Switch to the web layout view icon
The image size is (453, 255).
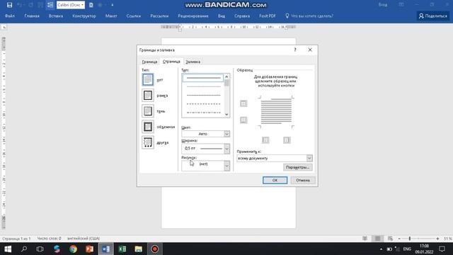390,239
